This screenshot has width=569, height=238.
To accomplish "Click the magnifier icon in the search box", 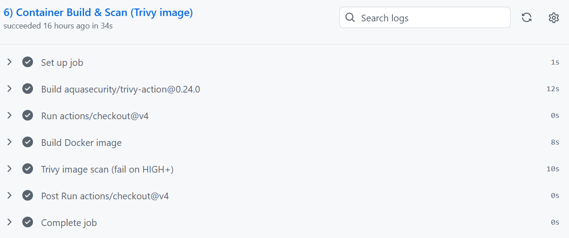I will pos(350,18).
